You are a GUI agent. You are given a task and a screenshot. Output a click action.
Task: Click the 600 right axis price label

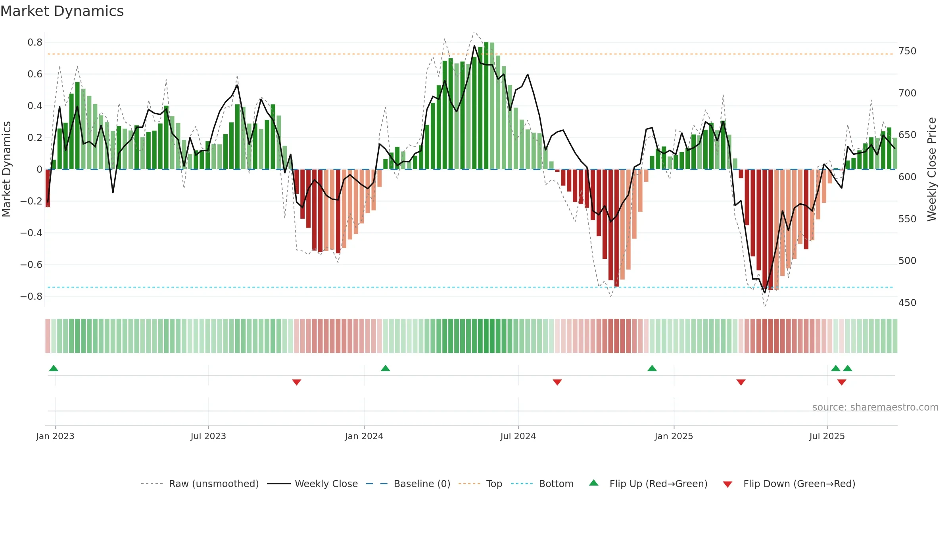tap(908, 177)
